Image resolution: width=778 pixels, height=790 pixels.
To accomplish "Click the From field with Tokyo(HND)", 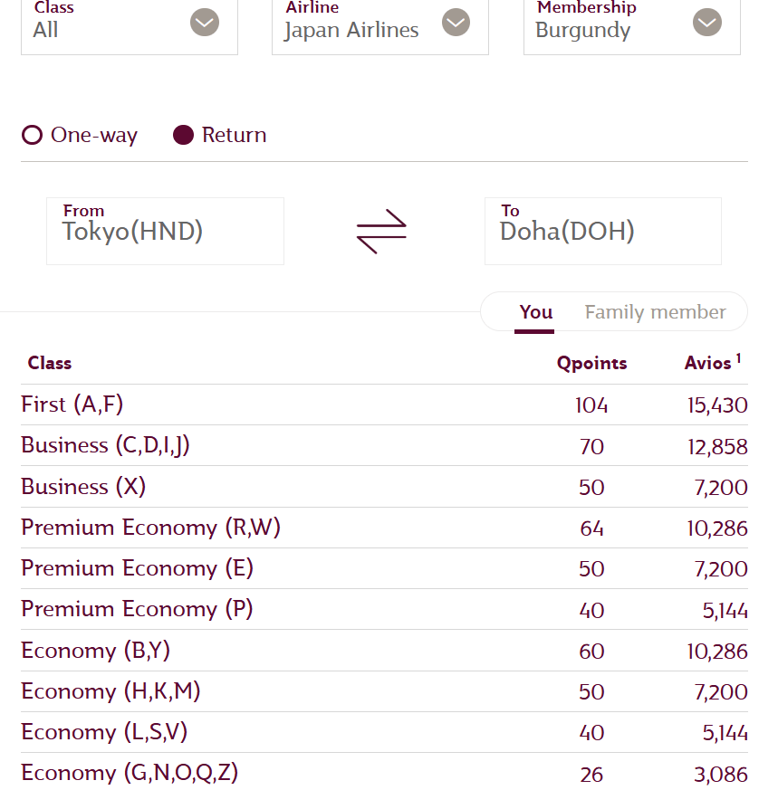I will coord(165,231).
